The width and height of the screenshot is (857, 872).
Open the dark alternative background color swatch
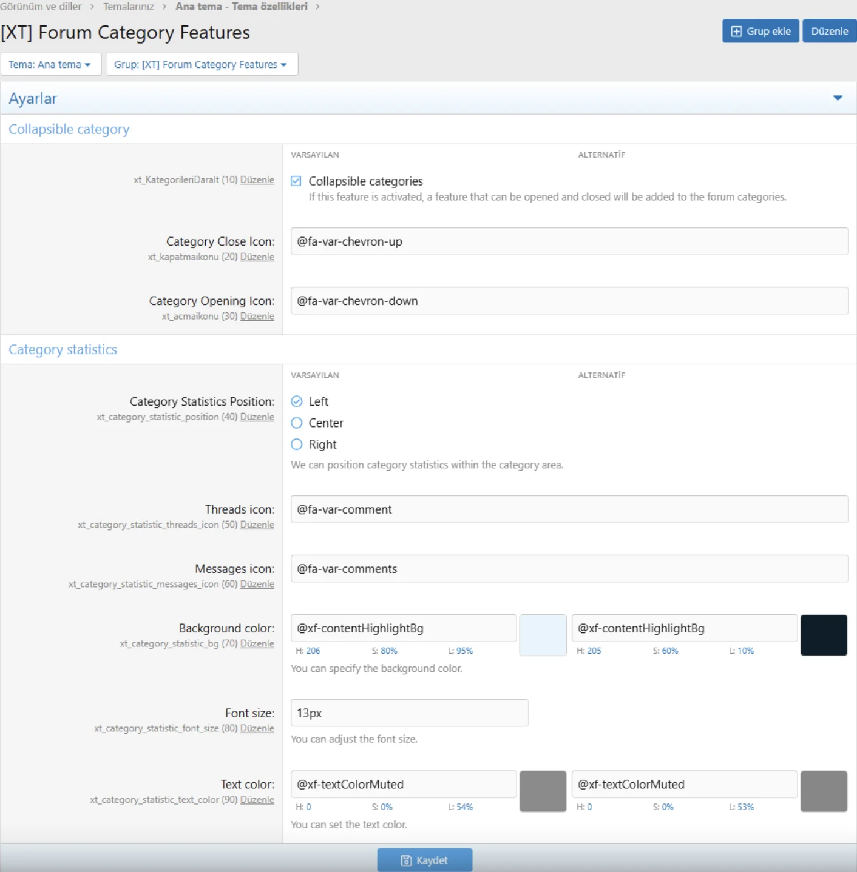pos(824,635)
